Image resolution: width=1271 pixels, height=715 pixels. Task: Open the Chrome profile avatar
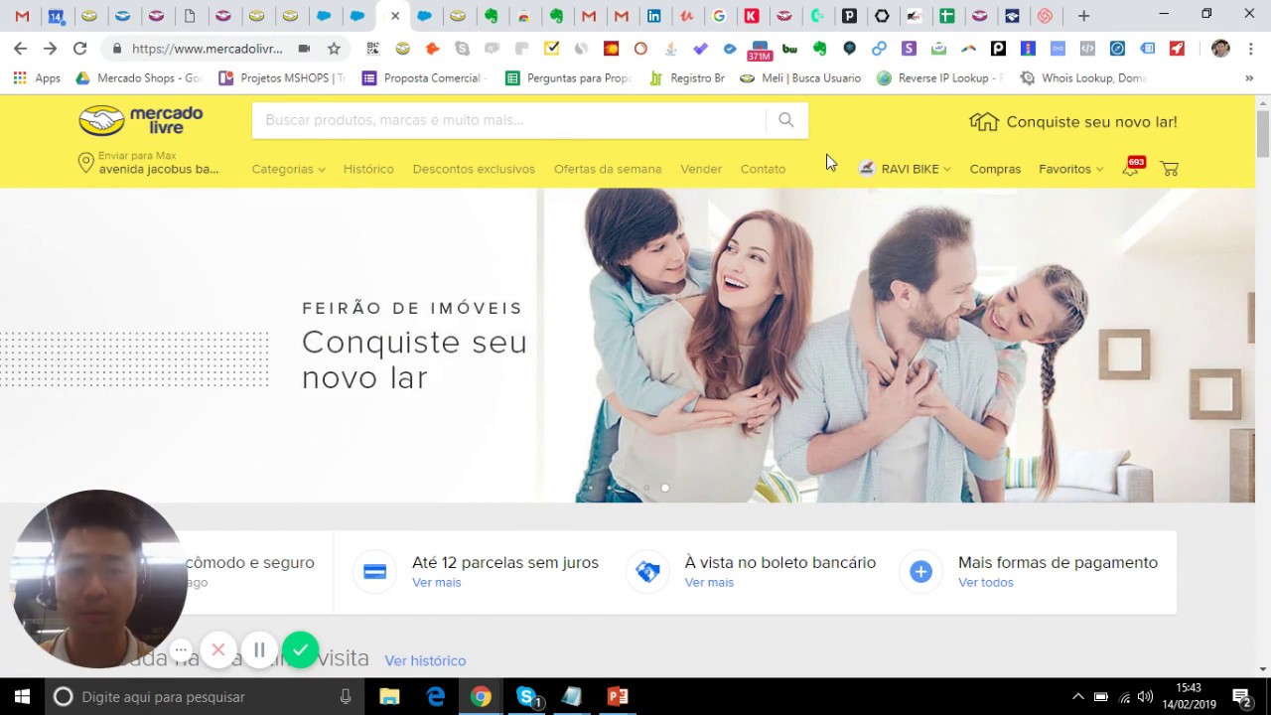click(x=1220, y=49)
